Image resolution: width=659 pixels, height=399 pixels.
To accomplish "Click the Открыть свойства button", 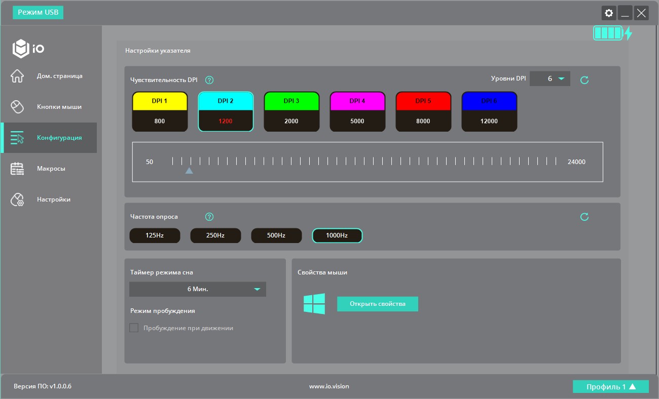I will 378,304.
